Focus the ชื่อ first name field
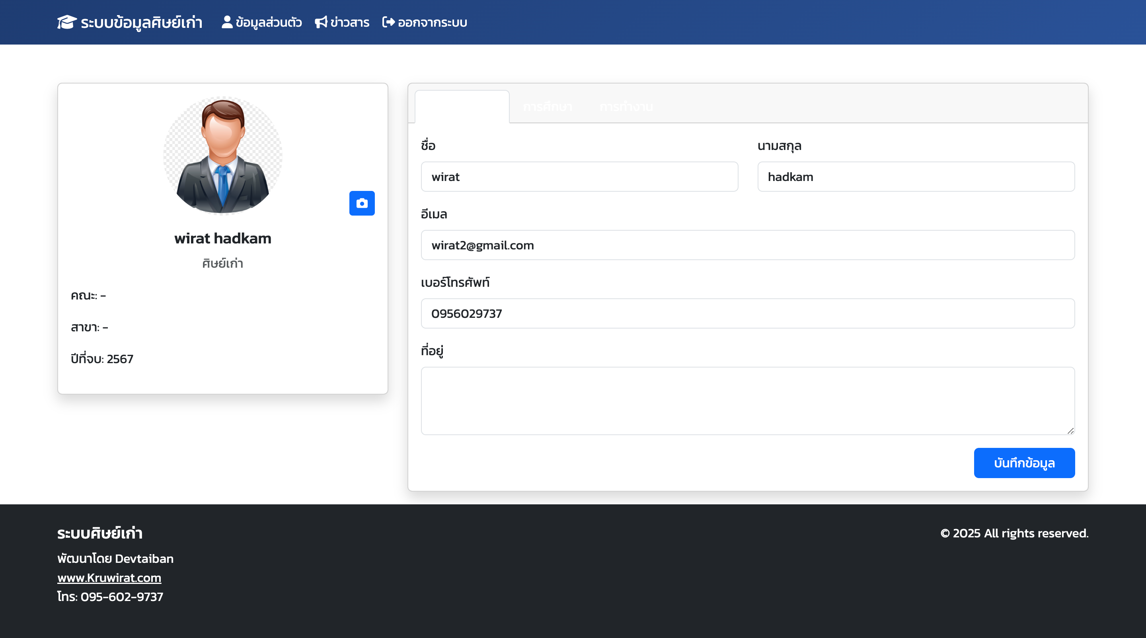The width and height of the screenshot is (1146, 638). [579, 177]
